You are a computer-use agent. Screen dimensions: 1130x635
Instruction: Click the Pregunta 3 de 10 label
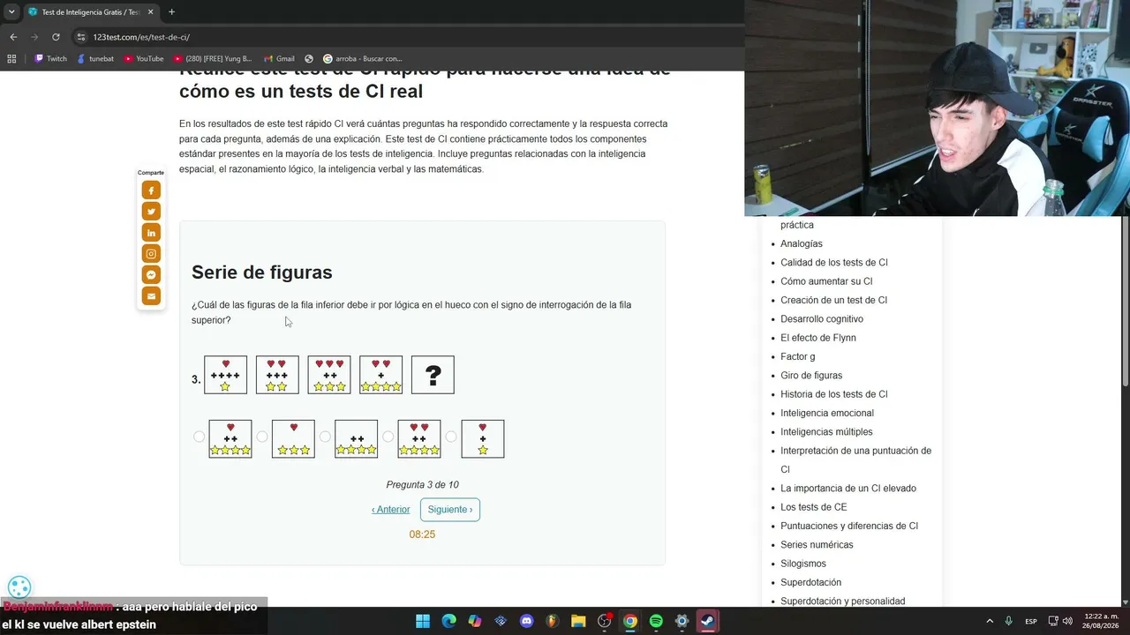tap(422, 485)
